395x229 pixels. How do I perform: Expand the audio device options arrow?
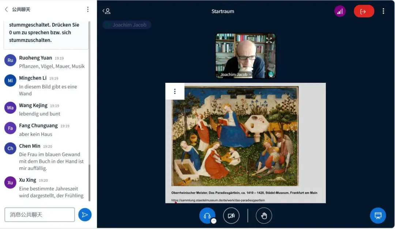(214, 221)
